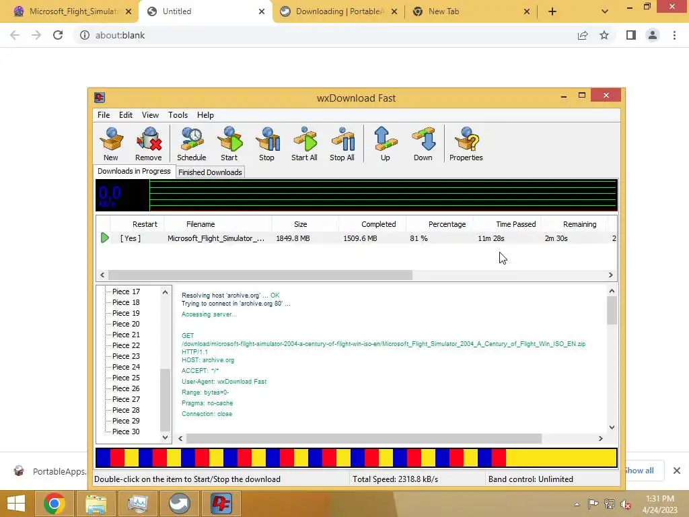Open Chrome three-dot menu
The image size is (689, 517).
(x=674, y=35)
